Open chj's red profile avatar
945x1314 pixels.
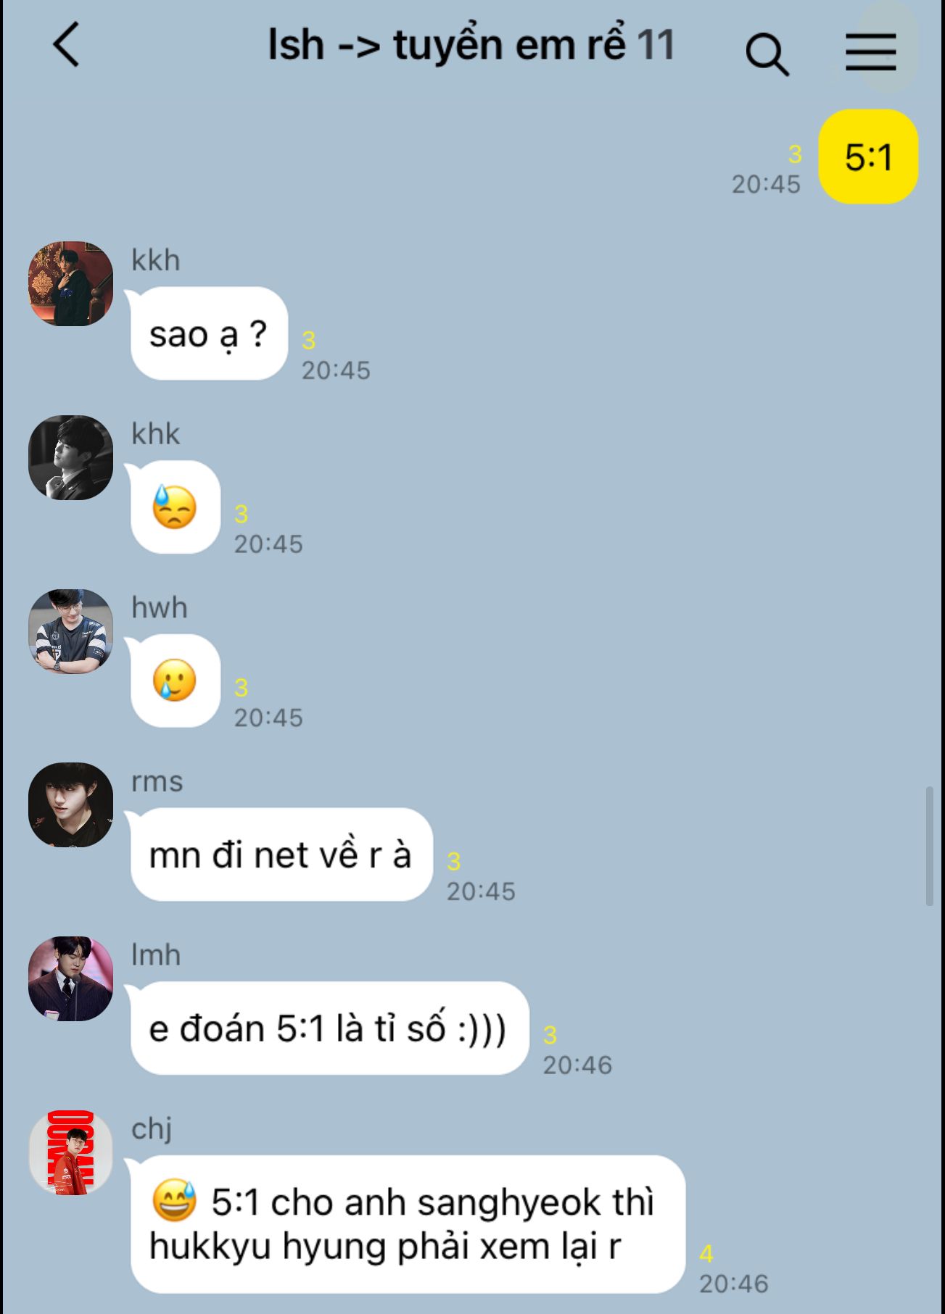[x=70, y=1152]
